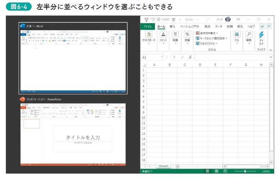
Task: Expand the セル group dropdown arrow
Action: click(x=237, y=44)
